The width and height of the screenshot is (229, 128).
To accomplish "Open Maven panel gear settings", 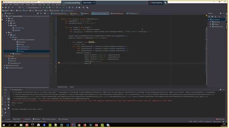I will point(220,14).
